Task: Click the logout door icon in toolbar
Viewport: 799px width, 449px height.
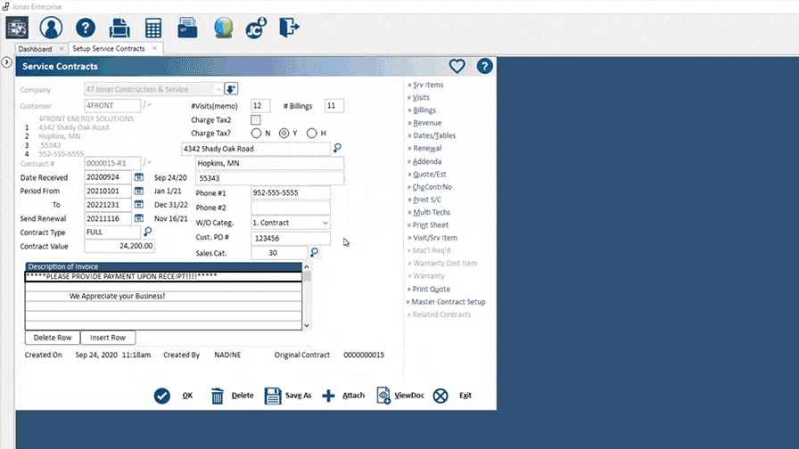Action: [289, 28]
